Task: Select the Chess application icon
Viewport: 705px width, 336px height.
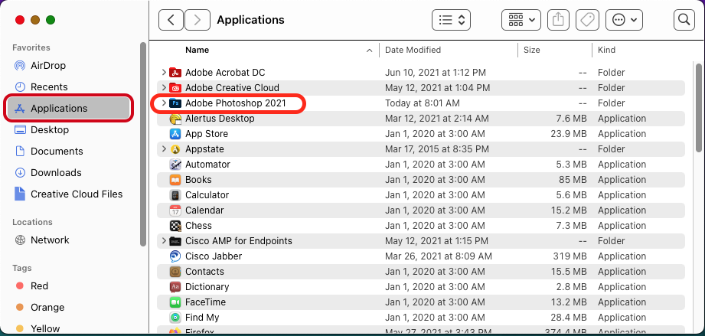Action: [175, 226]
